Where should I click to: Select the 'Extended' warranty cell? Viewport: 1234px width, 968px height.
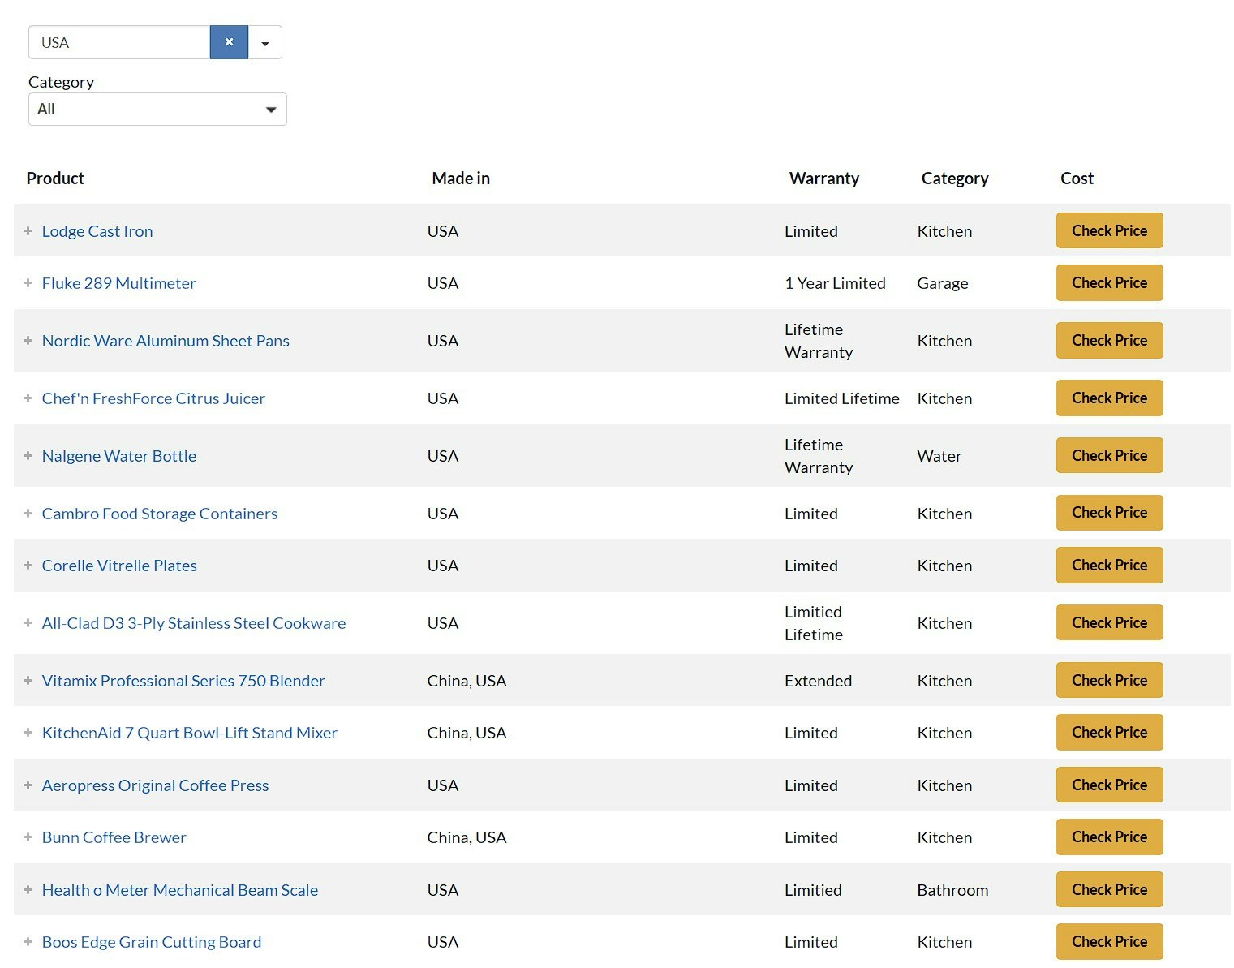point(818,681)
